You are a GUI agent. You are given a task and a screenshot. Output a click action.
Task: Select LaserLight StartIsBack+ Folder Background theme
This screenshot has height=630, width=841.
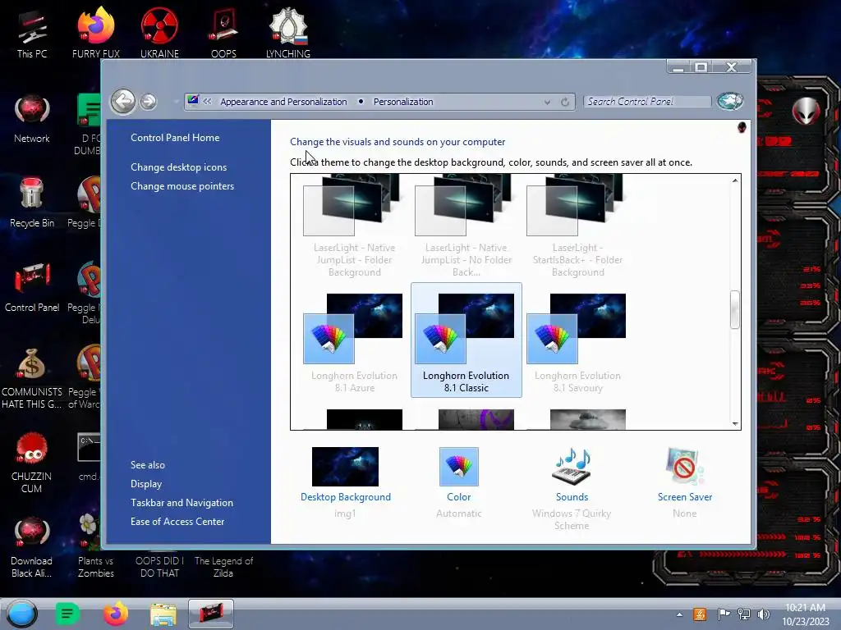click(x=577, y=226)
